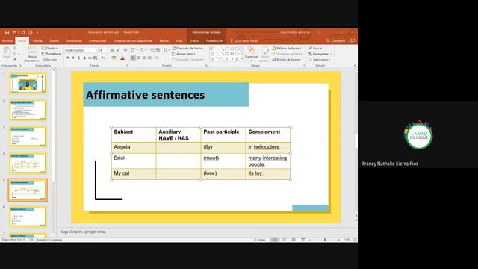Center align text

click(x=139, y=58)
